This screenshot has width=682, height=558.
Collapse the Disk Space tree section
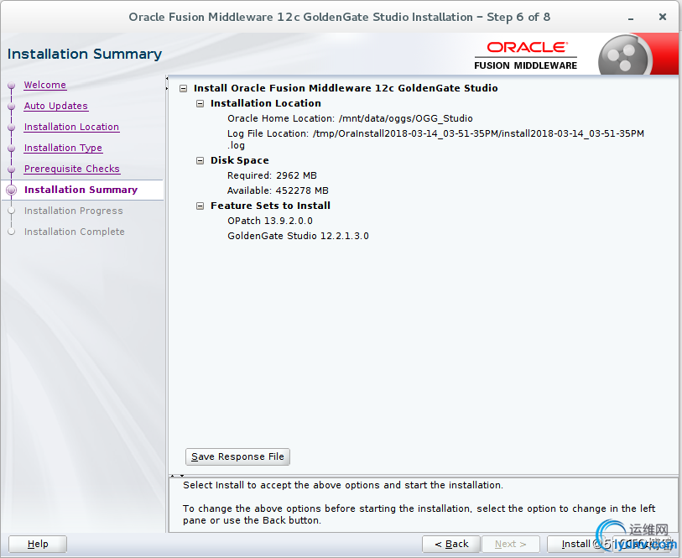200,160
